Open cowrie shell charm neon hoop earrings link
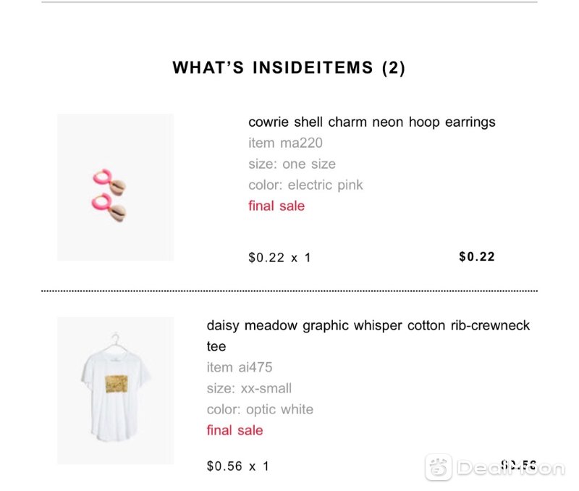 point(371,122)
